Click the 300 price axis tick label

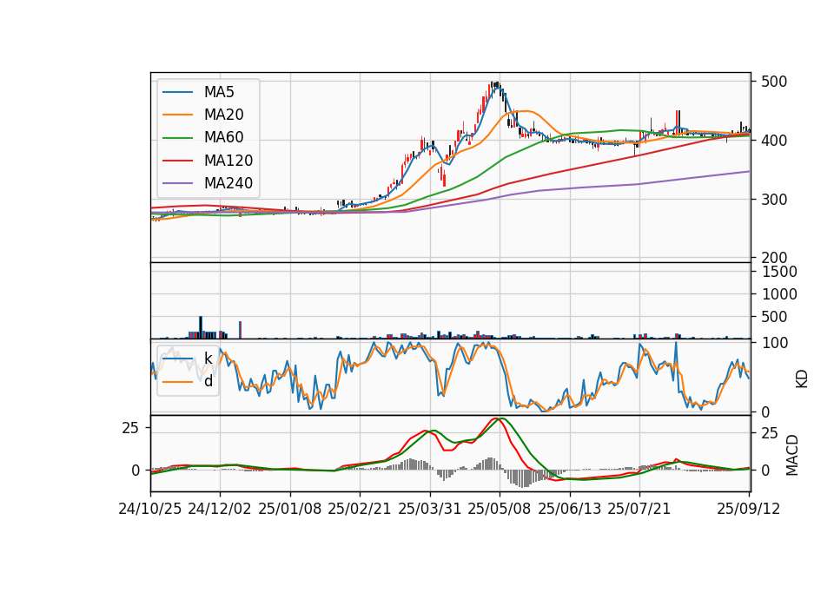tap(774, 200)
